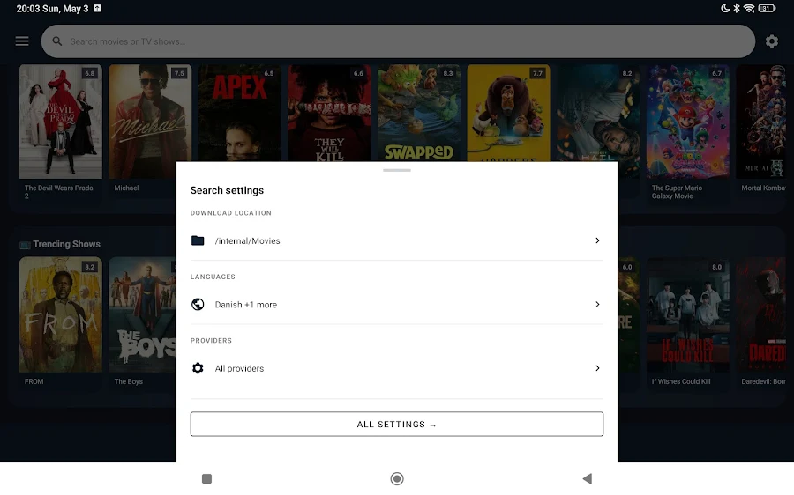Select the Danish +1 more language row
This screenshot has height=495, width=794.
point(397,305)
